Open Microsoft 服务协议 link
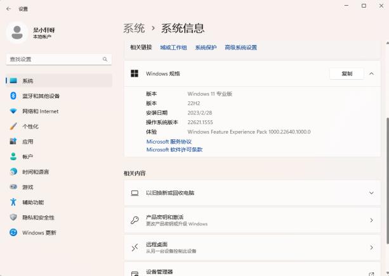This screenshot has height=276, width=389. pyautogui.click(x=169, y=142)
